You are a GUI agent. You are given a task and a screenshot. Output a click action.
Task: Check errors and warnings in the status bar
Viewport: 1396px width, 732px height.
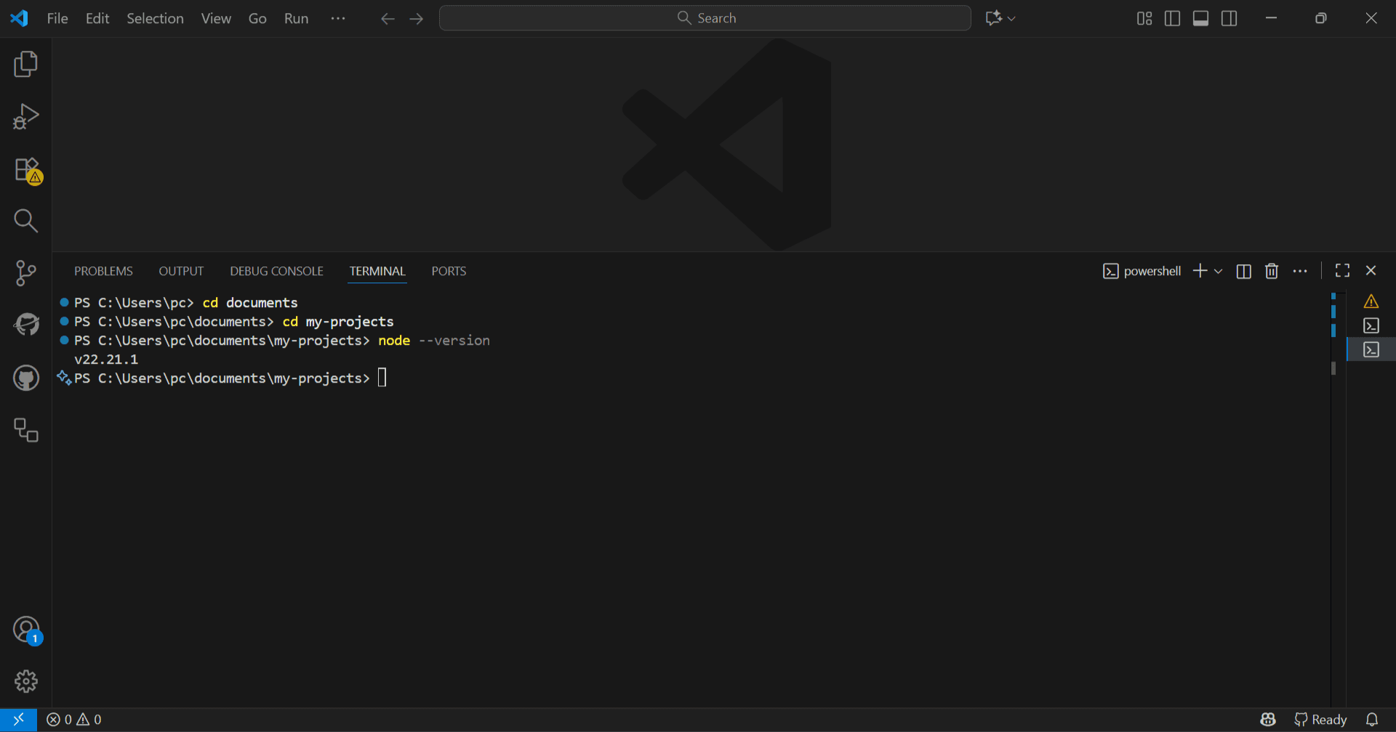click(x=73, y=719)
